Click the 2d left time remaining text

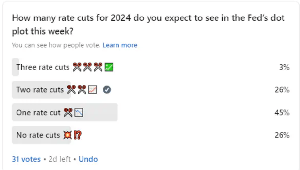pyautogui.click(x=58, y=159)
